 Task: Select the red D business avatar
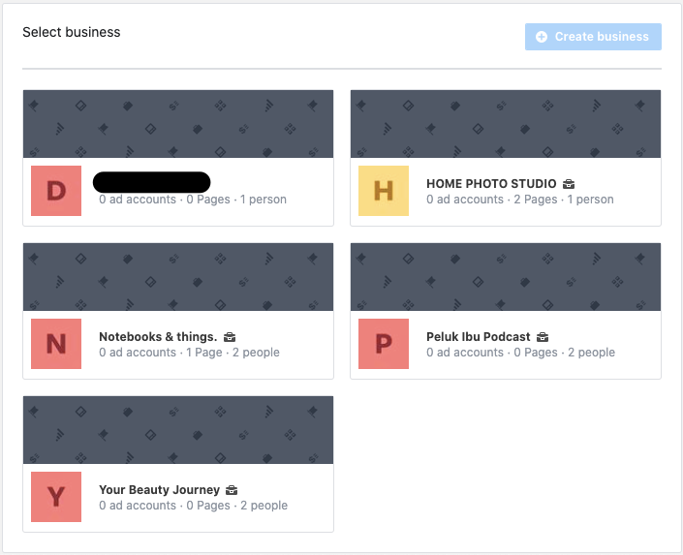point(56,191)
